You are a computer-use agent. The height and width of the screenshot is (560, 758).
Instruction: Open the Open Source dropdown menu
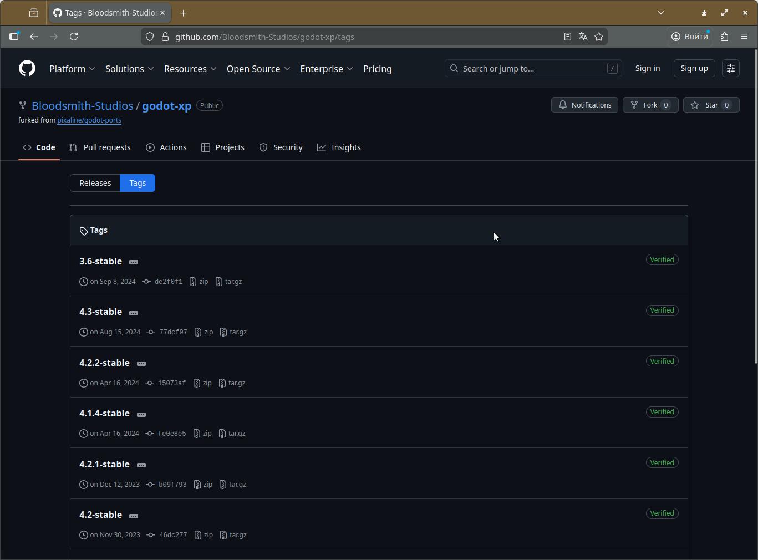(258, 69)
